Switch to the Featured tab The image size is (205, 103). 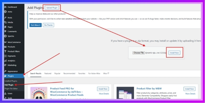click(48, 73)
